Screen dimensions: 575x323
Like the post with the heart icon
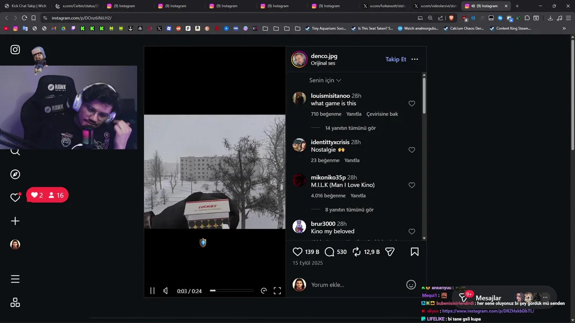coord(297,252)
